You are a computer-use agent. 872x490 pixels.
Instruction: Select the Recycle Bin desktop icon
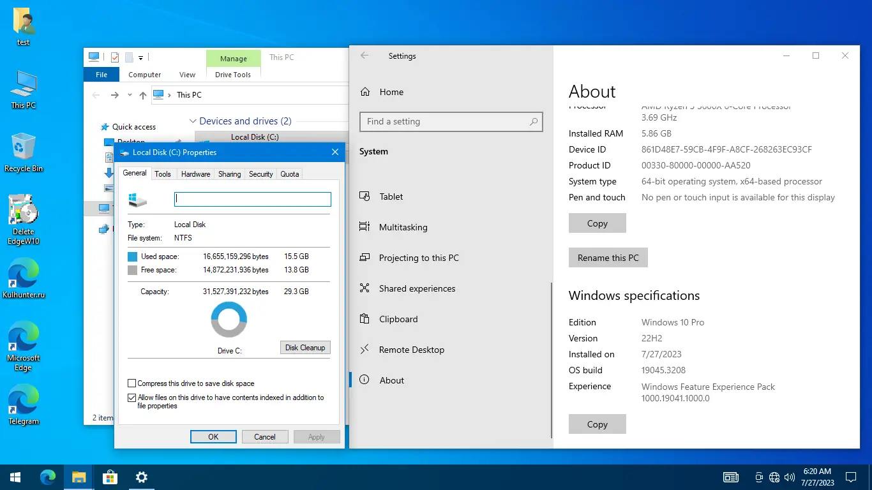[x=24, y=152]
